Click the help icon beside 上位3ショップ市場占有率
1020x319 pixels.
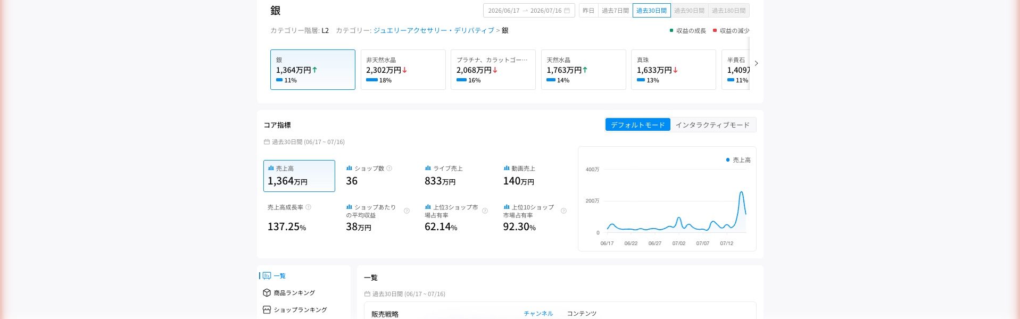tap(485, 211)
